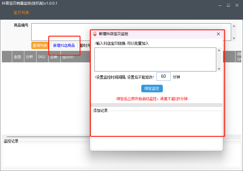Click the 60 minute interval field

(163, 76)
